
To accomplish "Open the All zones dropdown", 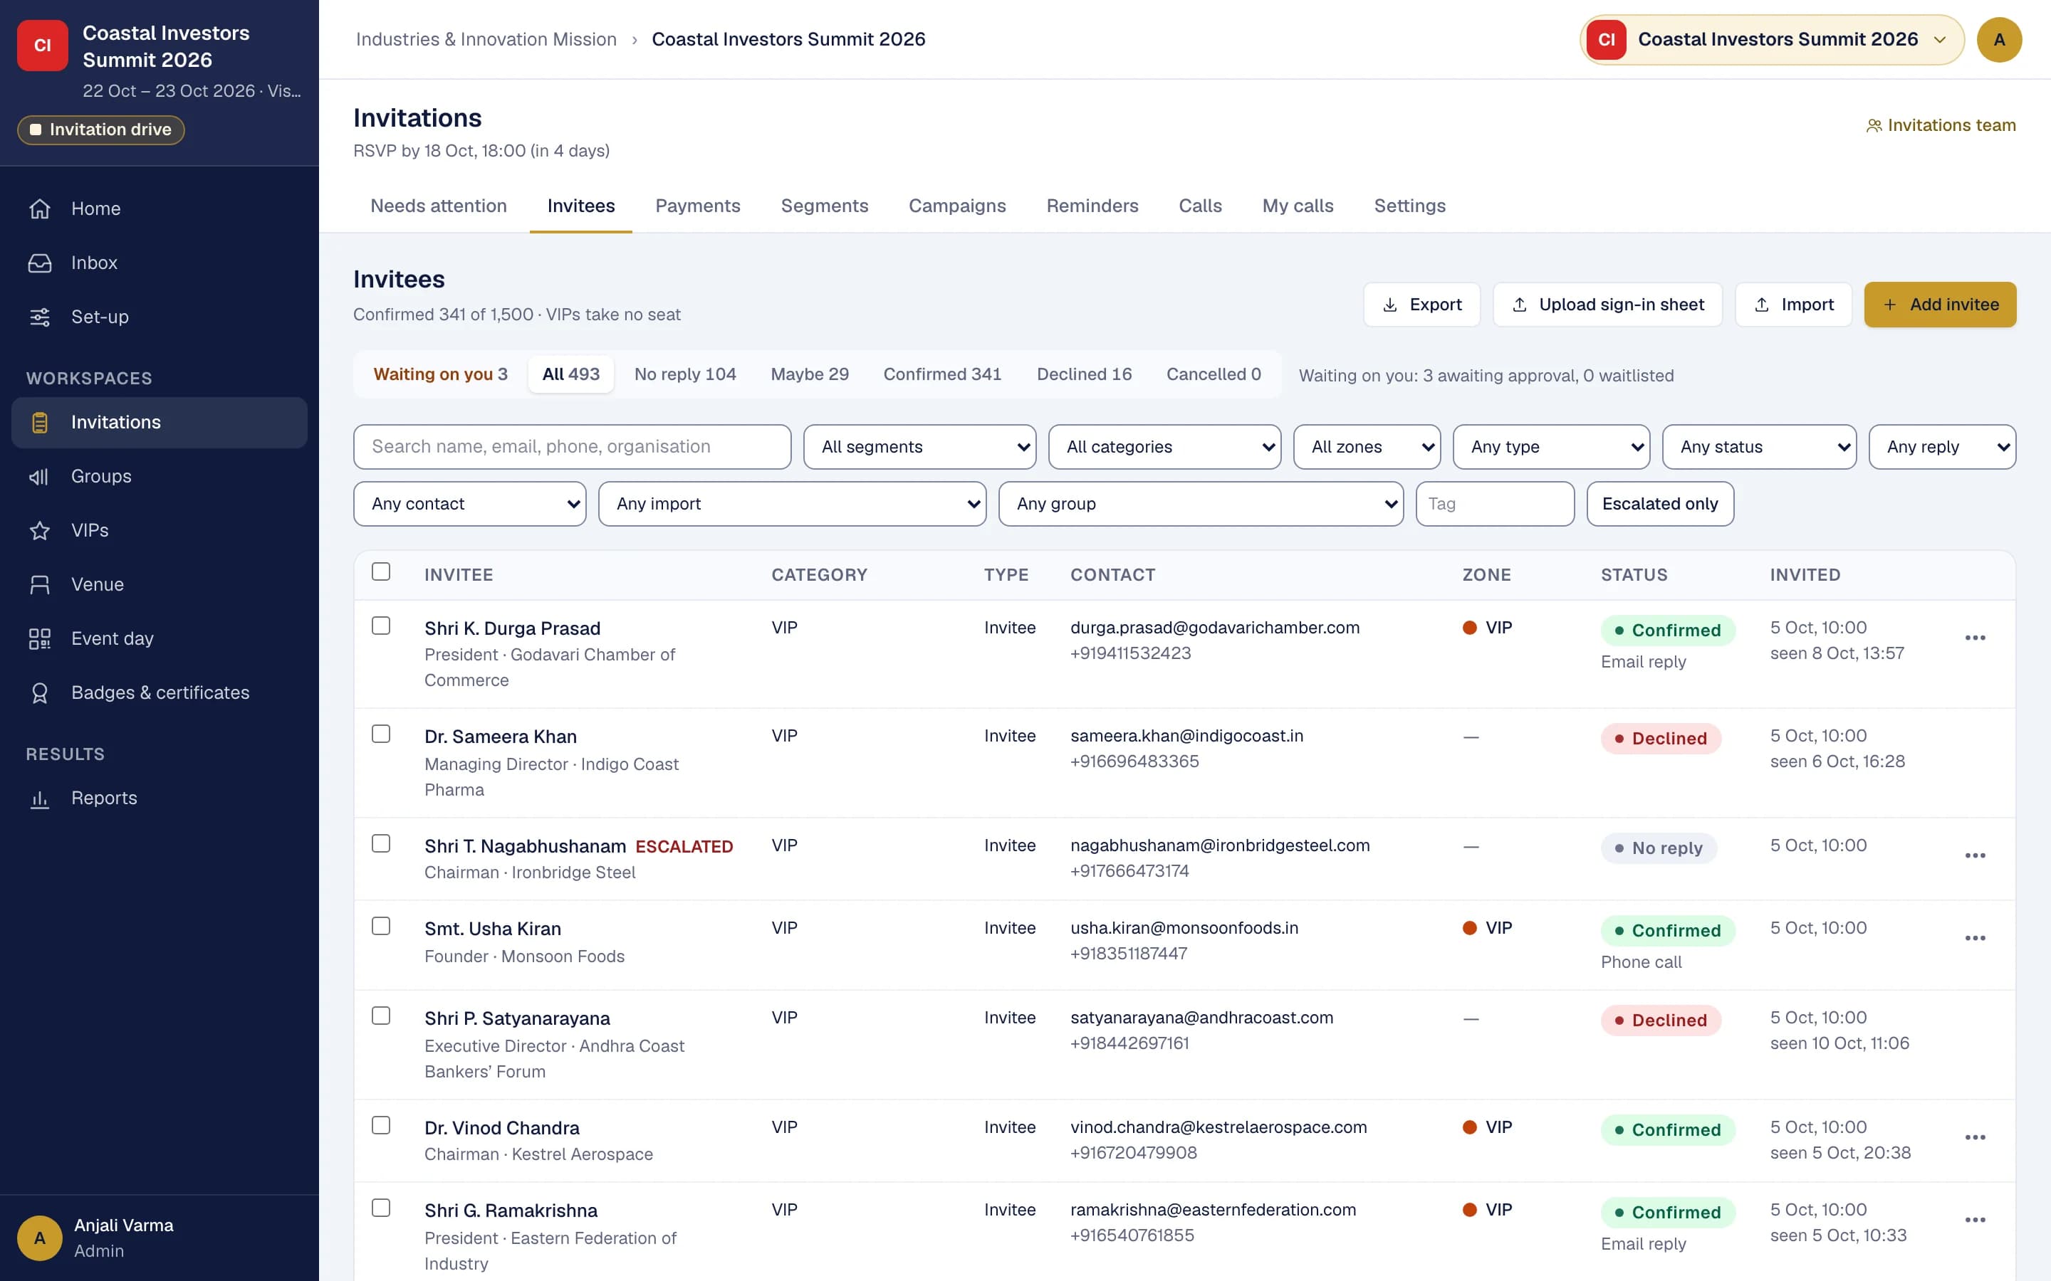I will (1366, 446).
